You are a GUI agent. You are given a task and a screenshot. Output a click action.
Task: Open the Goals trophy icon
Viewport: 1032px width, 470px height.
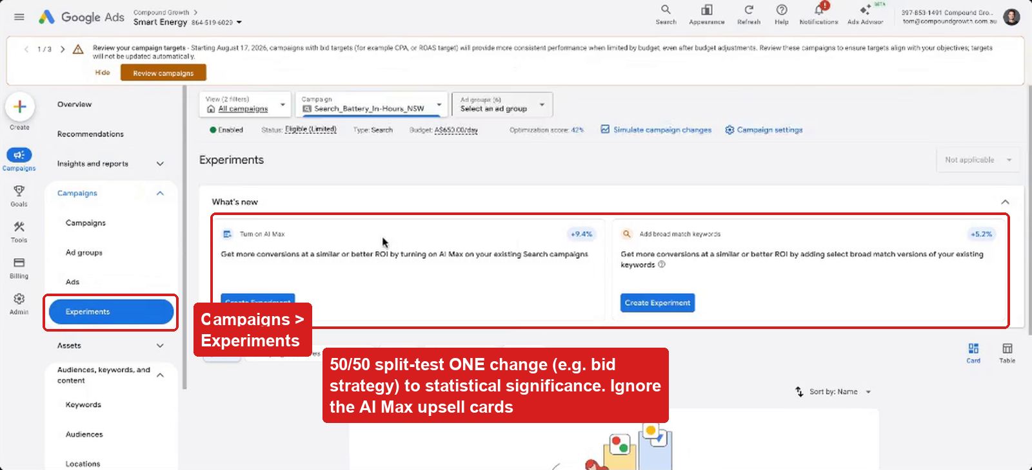[19, 191]
